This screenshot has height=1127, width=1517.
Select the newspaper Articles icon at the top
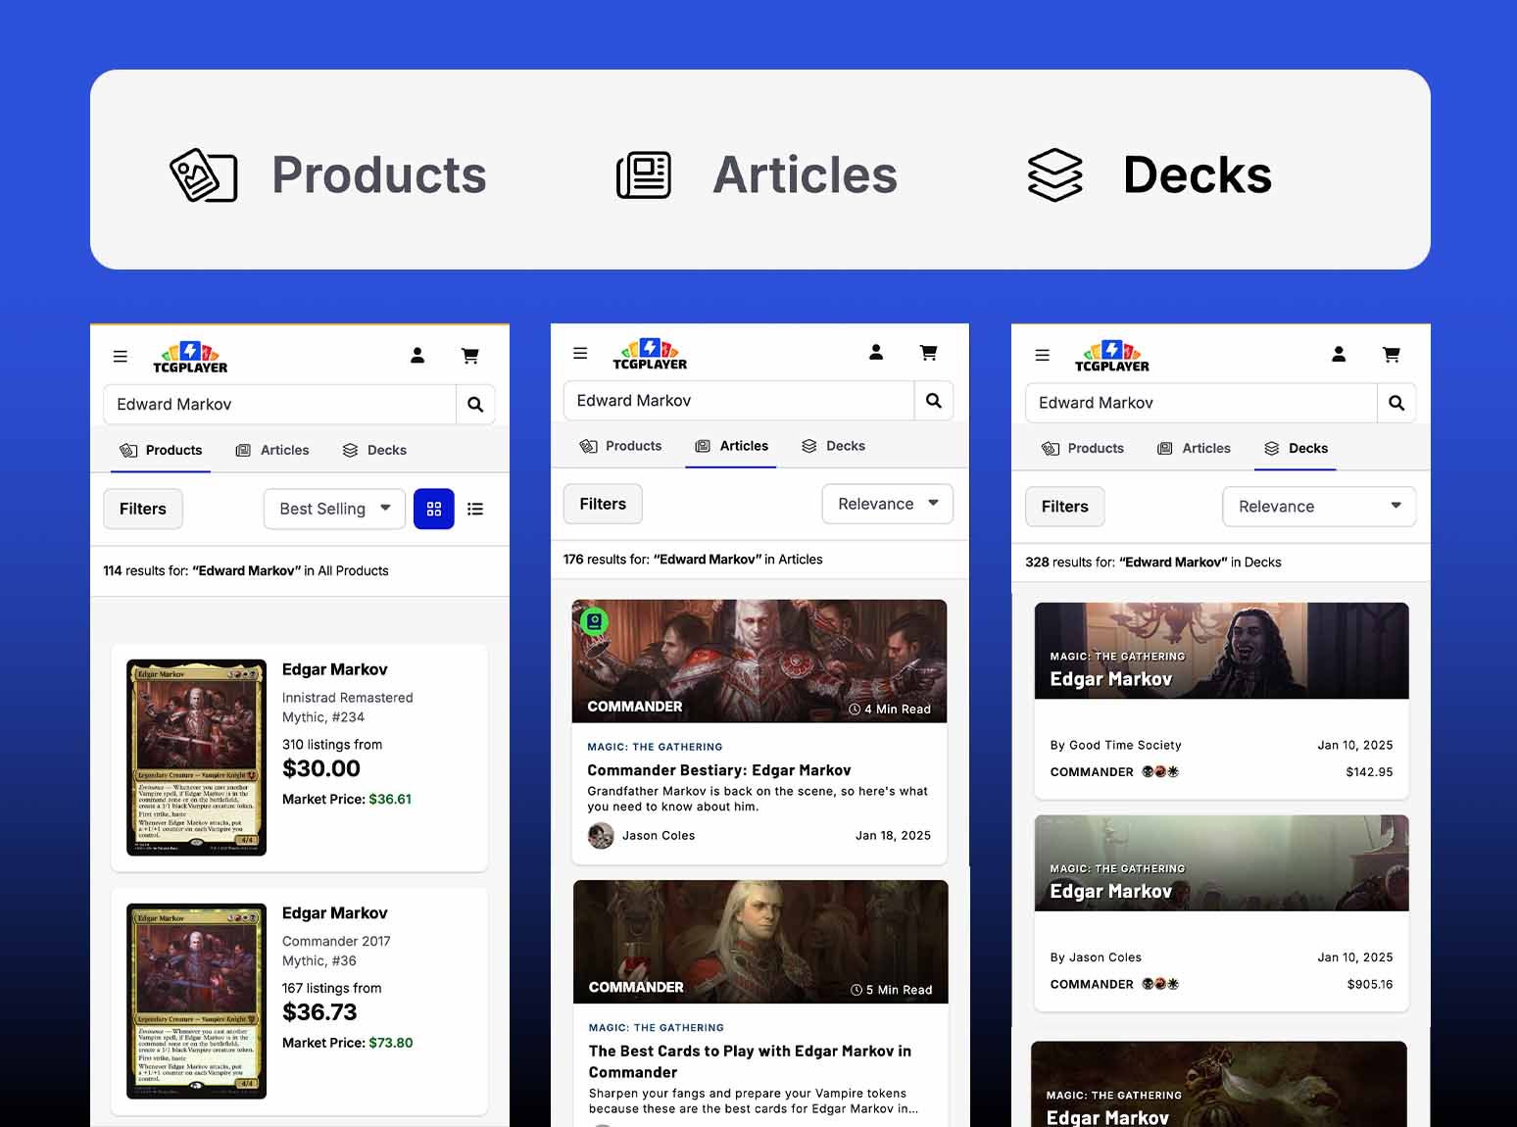pyautogui.click(x=643, y=174)
